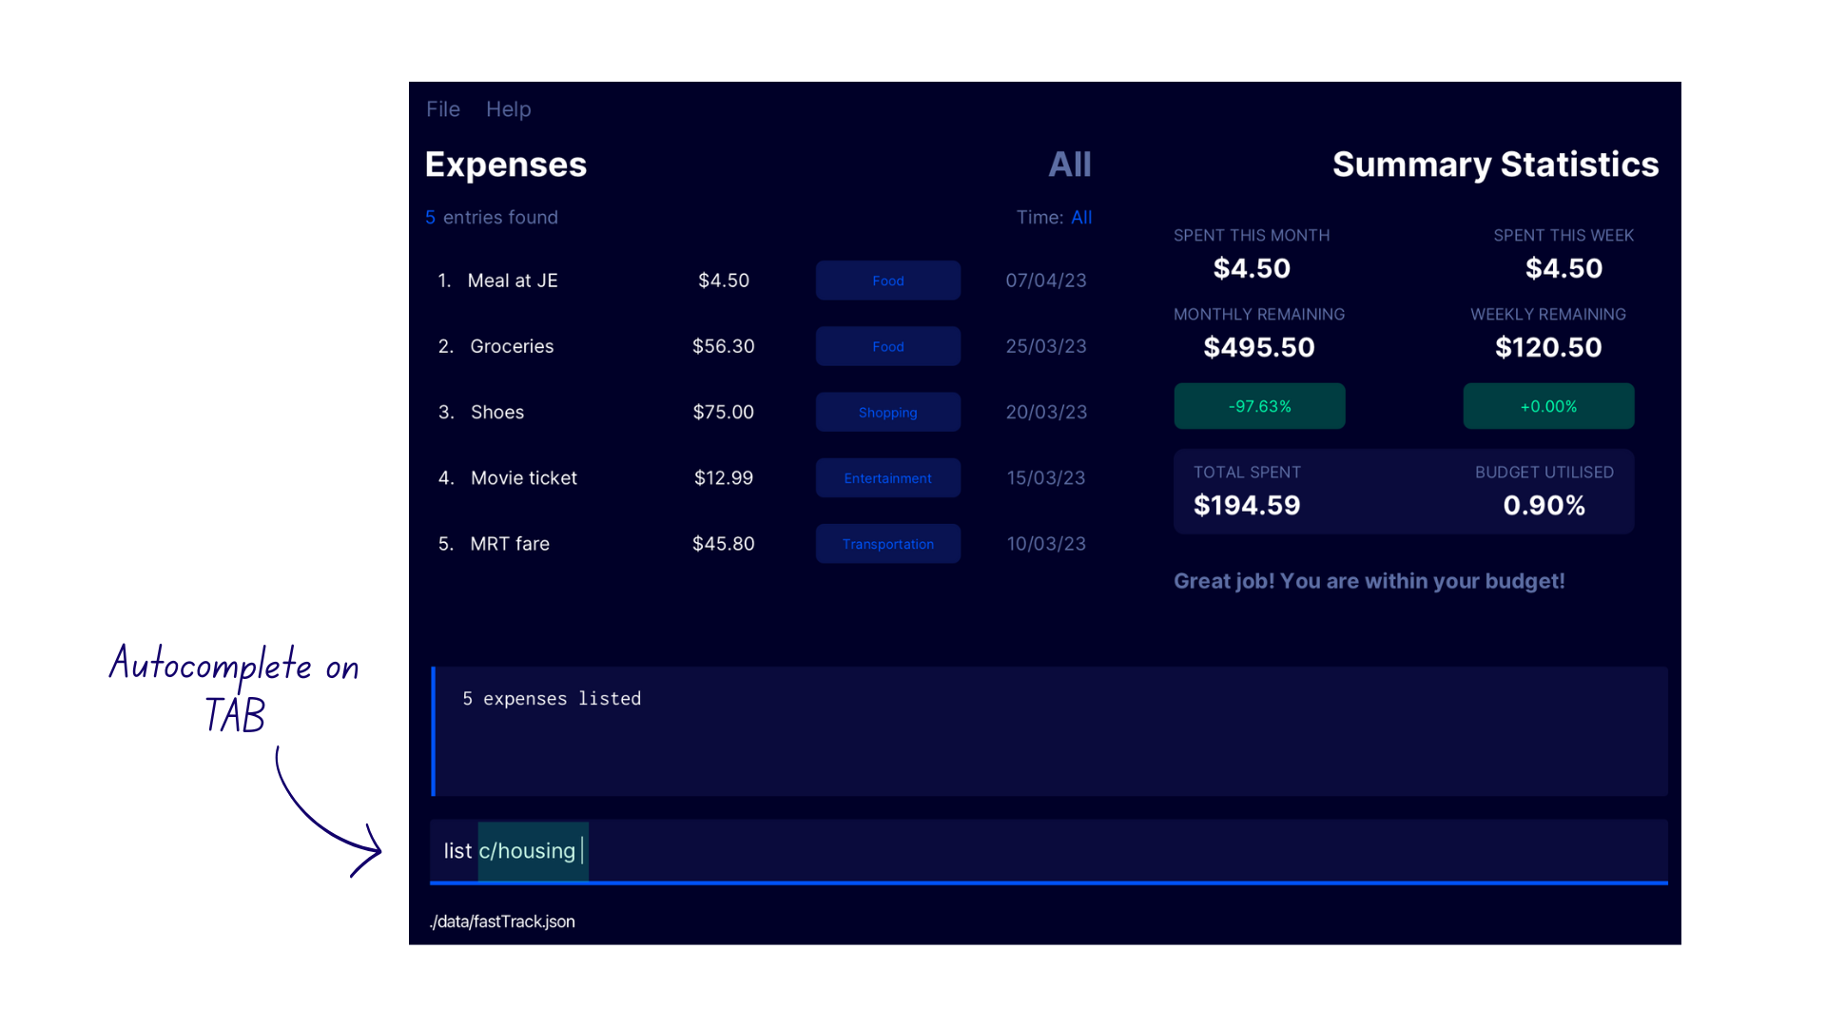This screenshot has height=1027, width=1826.
Task: Click the Budget Utilised 0.90% value
Action: 1544,505
